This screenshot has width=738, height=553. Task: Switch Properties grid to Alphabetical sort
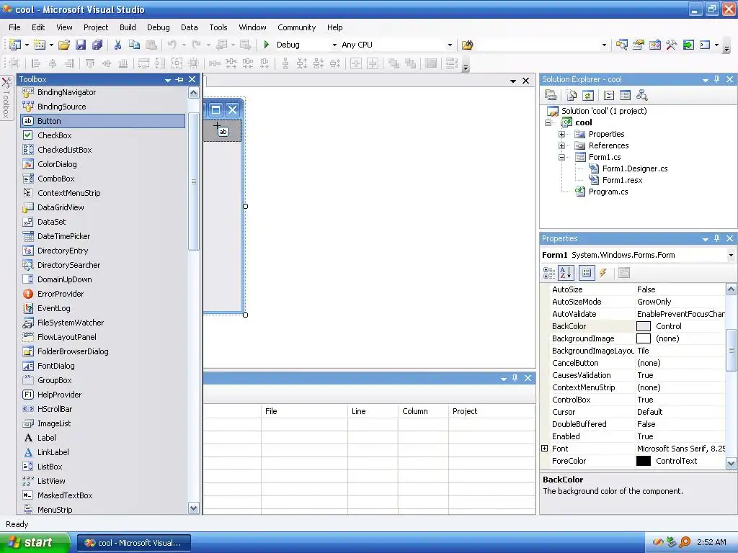566,273
